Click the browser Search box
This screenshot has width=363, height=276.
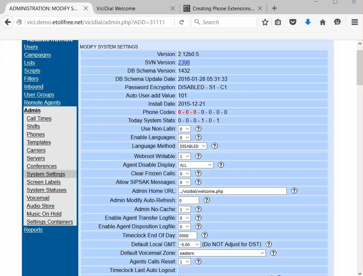[x=224, y=22]
